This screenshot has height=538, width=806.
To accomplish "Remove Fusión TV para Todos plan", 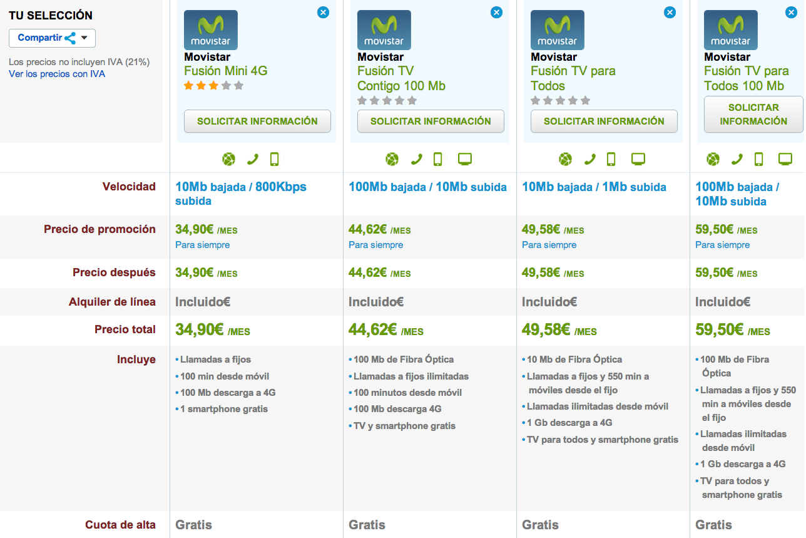I will (x=670, y=12).
